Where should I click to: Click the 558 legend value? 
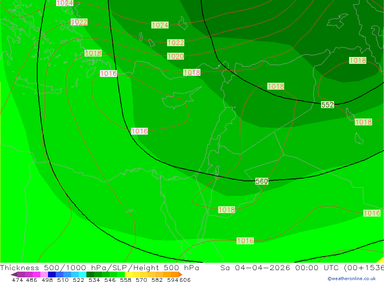[x=126, y=280]
